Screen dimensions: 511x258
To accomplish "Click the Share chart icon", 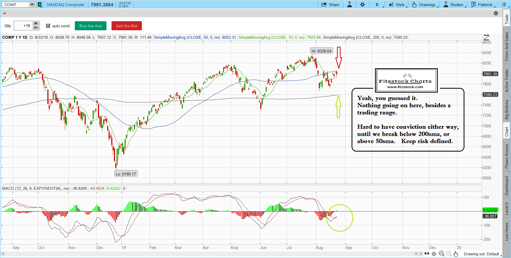I will coord(330,5).
